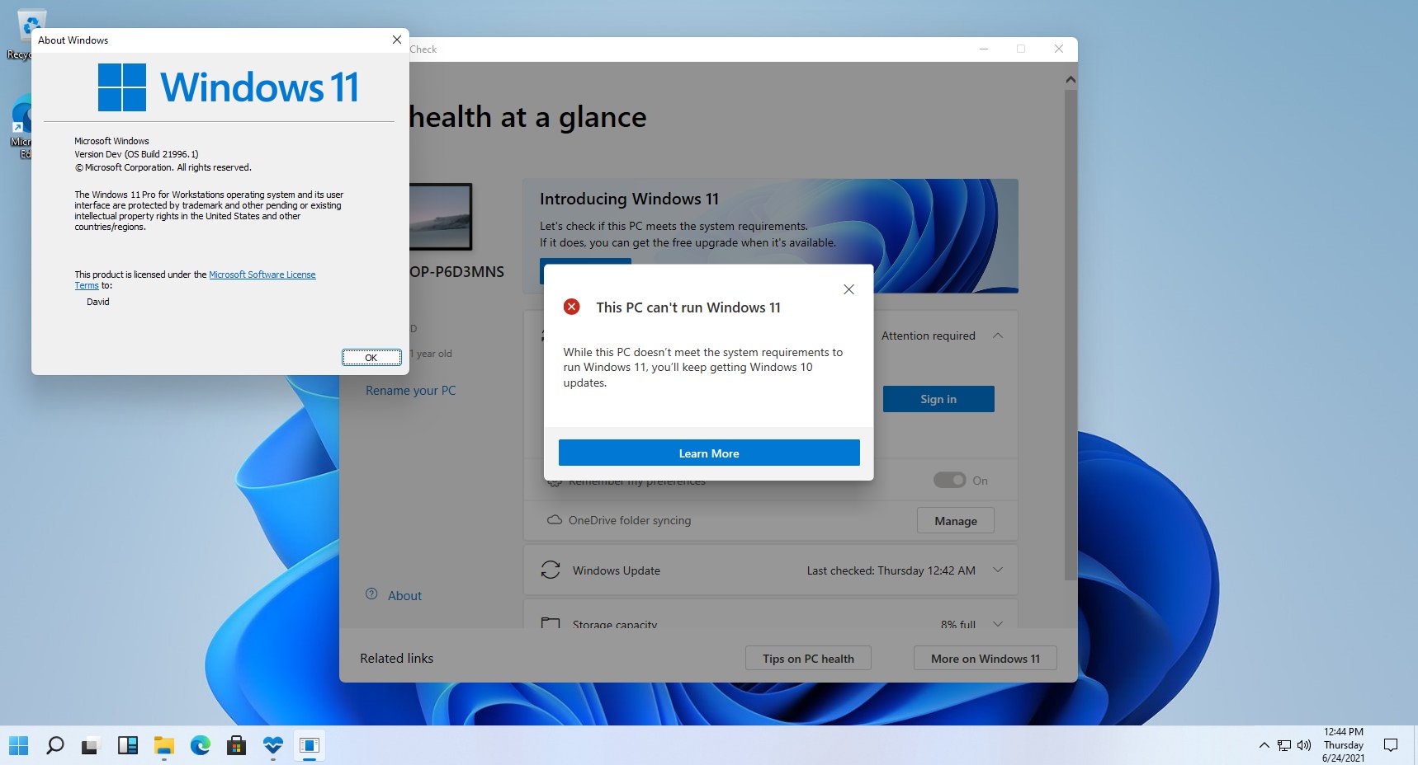The height and width of the screenshot is (765, 1418).
Task: Open the Start menu
Action: click(x=18, y=746)
